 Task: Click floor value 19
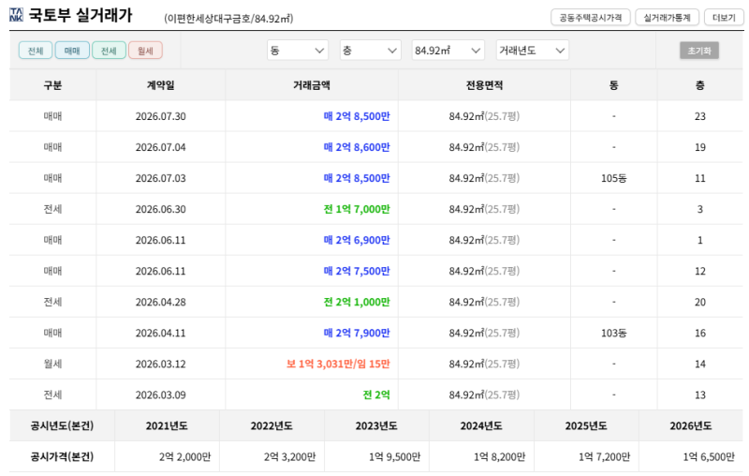tap(699, 147)
